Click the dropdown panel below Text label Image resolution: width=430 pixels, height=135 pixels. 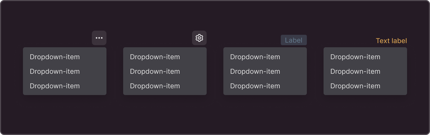tap(365, 71)
